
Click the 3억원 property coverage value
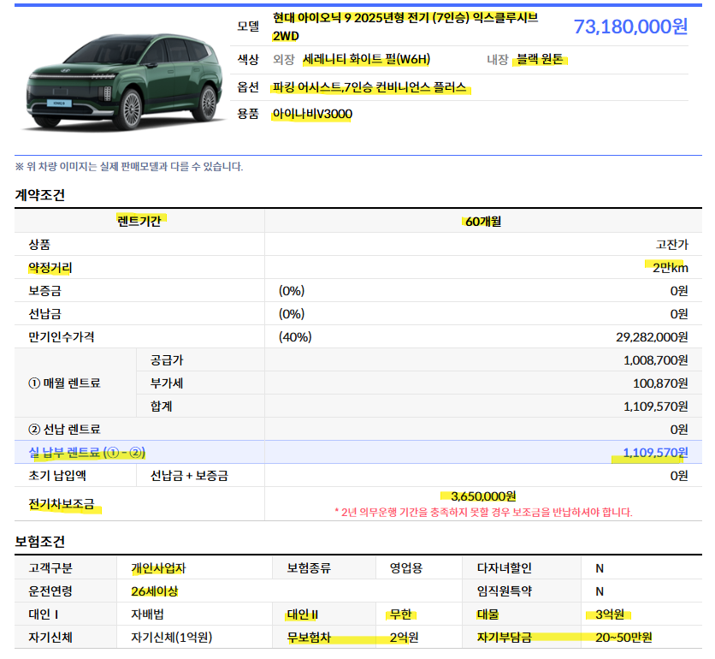point(610,614)
